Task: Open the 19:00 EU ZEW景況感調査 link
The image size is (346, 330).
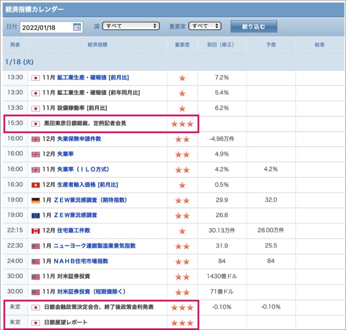Action: coord(75,215)
